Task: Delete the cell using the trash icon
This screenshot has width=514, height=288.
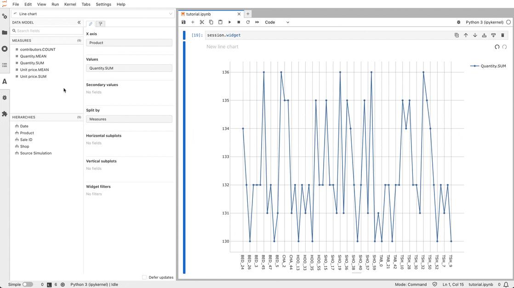Action: coord(503,35)
